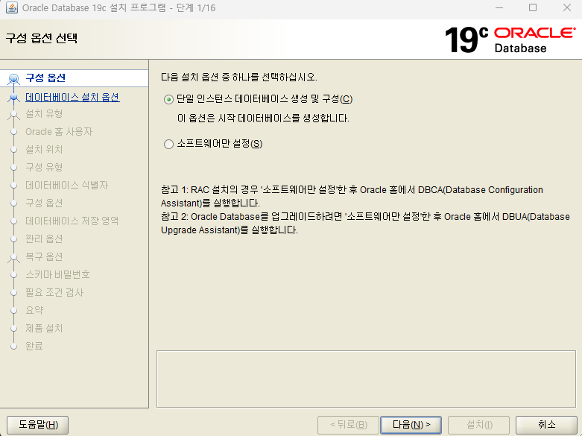
Task: Click the 이 옵션은 시작 데이터베이스를 생성합니다 description
Action: (x=263, y=119)
